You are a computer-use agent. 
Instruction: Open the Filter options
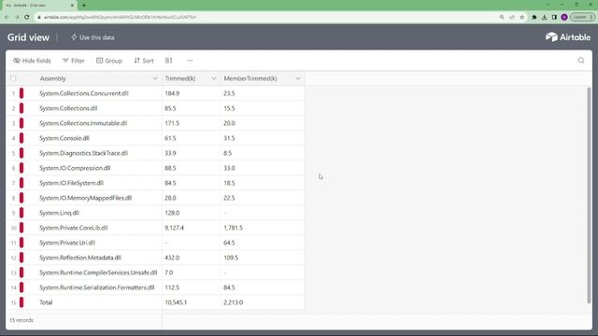coord(74,61)
